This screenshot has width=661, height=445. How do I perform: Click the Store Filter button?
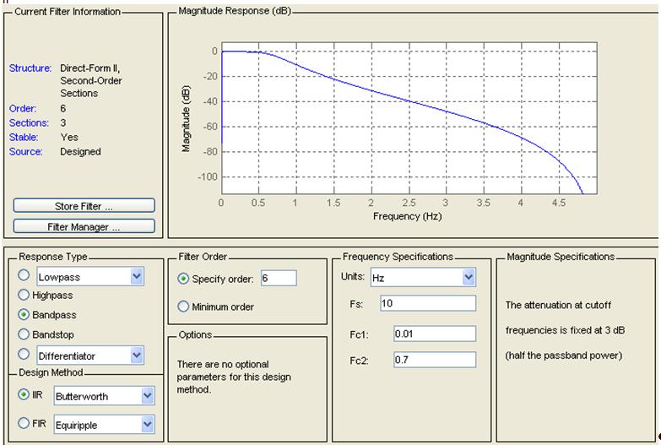pyautogui.click(x=84, y=206)
